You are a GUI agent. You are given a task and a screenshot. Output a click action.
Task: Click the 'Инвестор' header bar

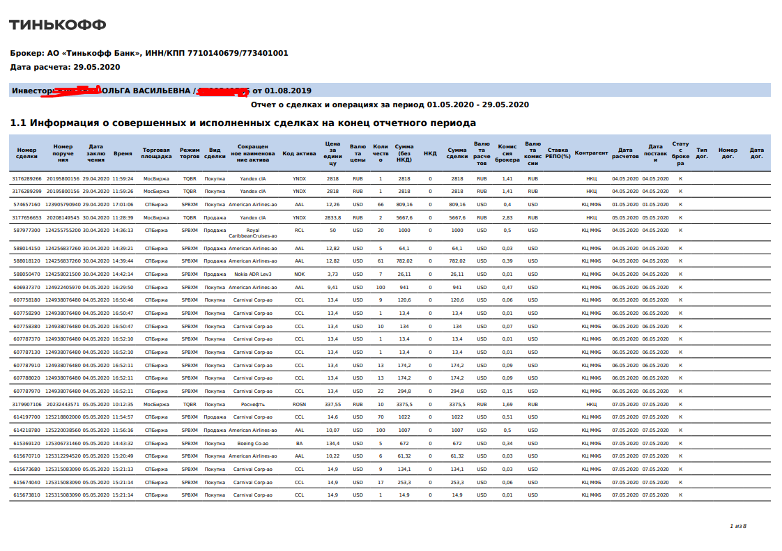coord(390,91)
